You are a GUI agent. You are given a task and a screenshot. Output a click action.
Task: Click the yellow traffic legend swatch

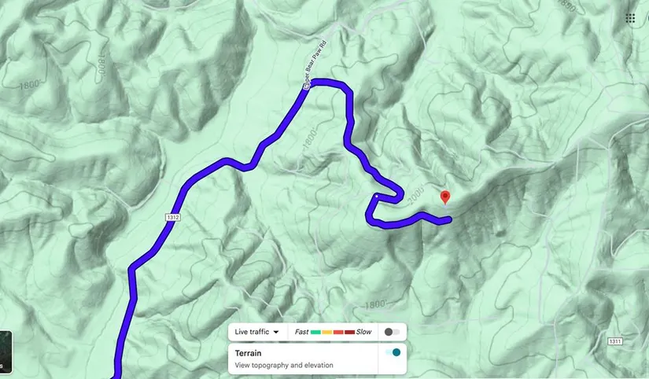click(327, 332)
